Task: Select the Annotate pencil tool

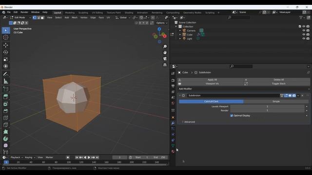Action: (x=5, y=74)
